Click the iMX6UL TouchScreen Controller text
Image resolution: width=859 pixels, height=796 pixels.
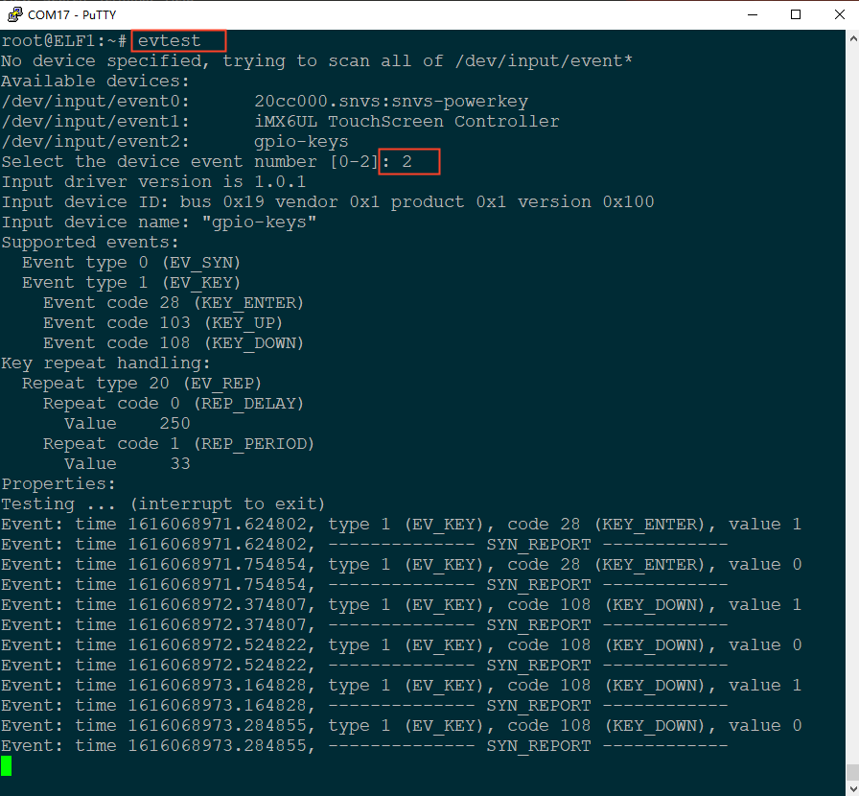pos(406,121)
